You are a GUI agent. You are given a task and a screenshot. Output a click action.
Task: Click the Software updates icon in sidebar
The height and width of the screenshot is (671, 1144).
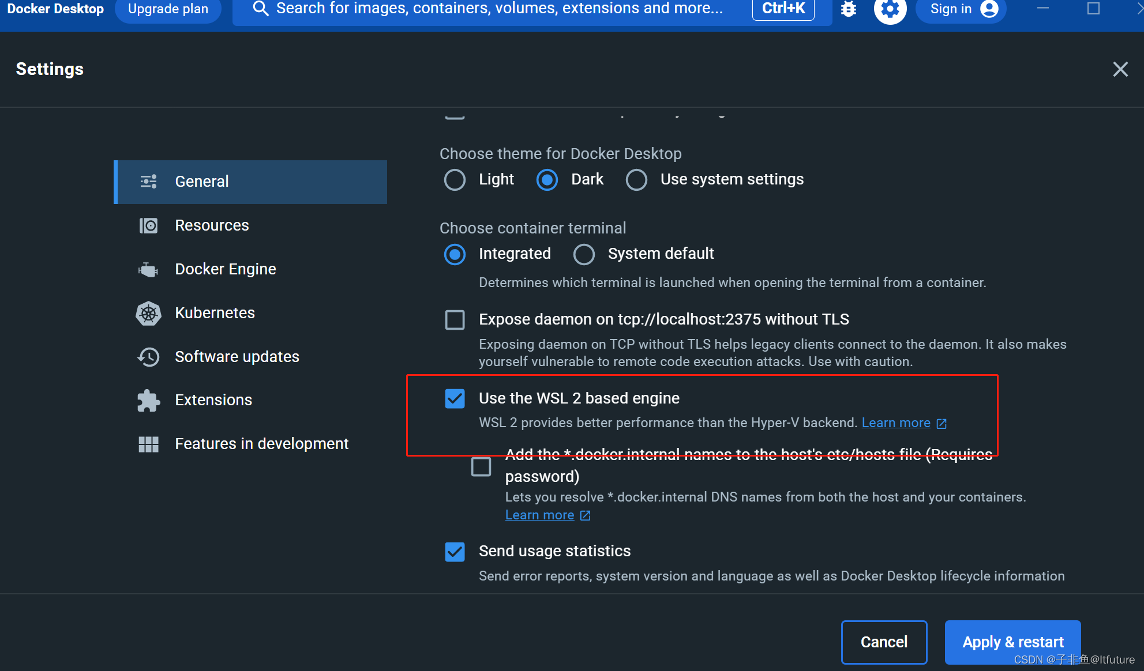149,356
